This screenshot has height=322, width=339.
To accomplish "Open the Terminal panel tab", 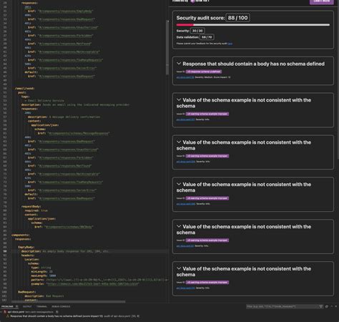I will click(x=41, y=306).
